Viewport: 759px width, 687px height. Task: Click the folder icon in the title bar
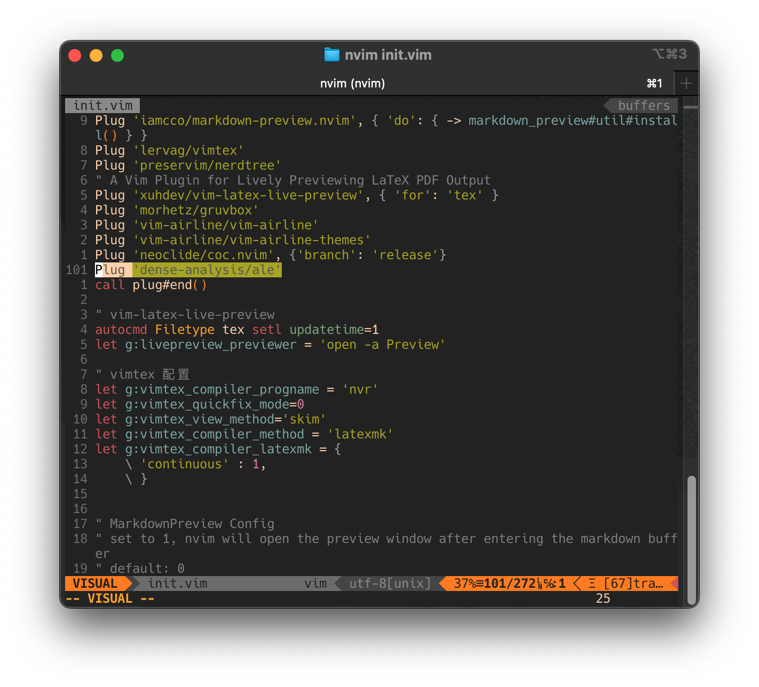(331, 55)
